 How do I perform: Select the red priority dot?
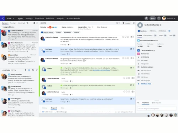[48, 27]
